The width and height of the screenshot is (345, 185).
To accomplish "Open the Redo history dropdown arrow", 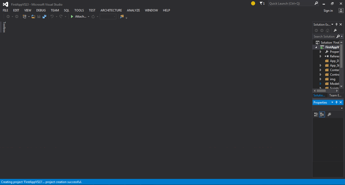I will (x=65, y=17).
